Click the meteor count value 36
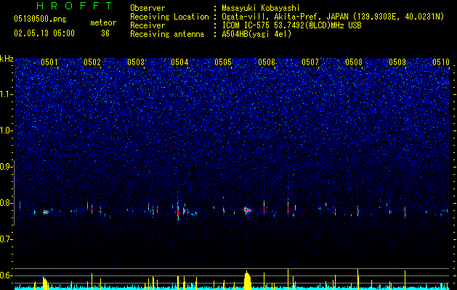 point(105,33)
